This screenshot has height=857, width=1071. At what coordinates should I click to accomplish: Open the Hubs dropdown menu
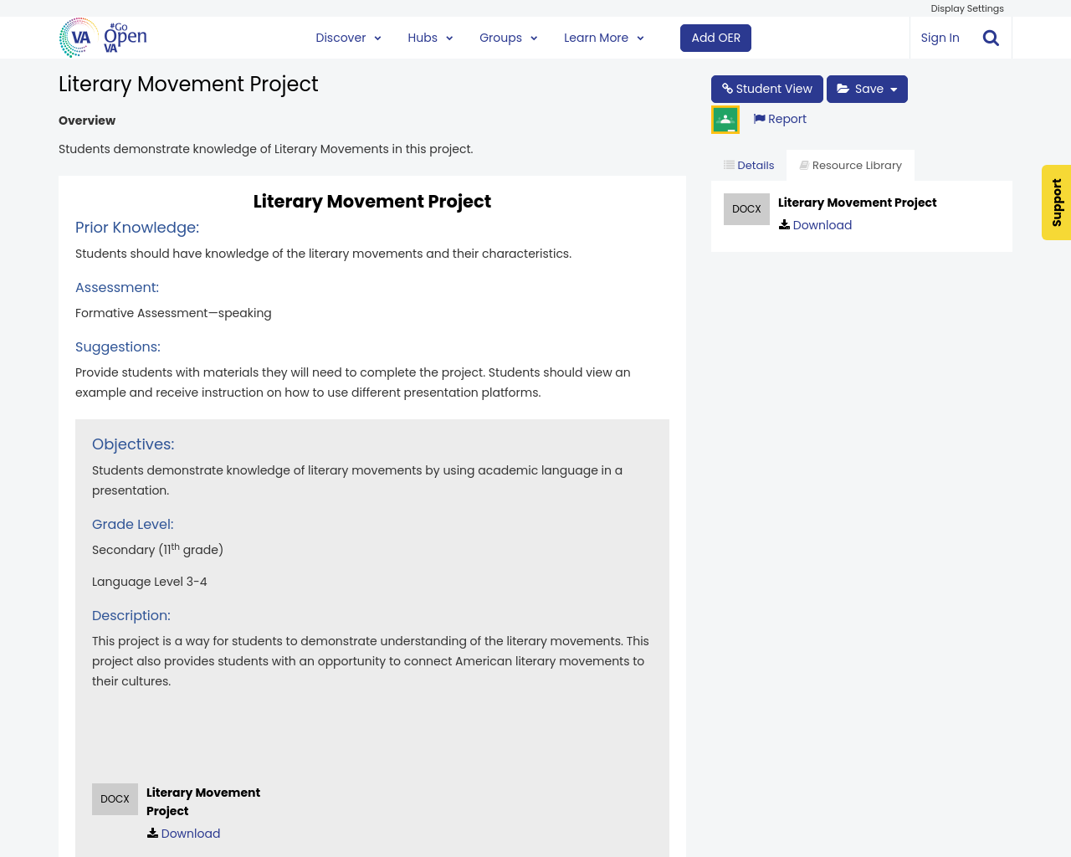429,37
